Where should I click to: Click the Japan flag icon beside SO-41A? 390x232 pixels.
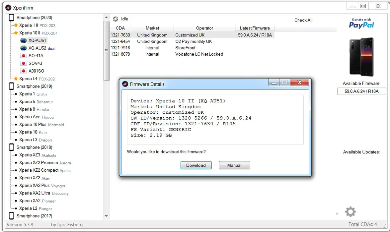[x=23, y=56]
